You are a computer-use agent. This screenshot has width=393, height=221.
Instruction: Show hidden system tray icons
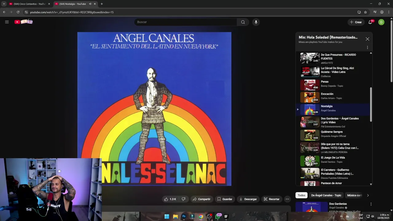click(x=341, y=216)
